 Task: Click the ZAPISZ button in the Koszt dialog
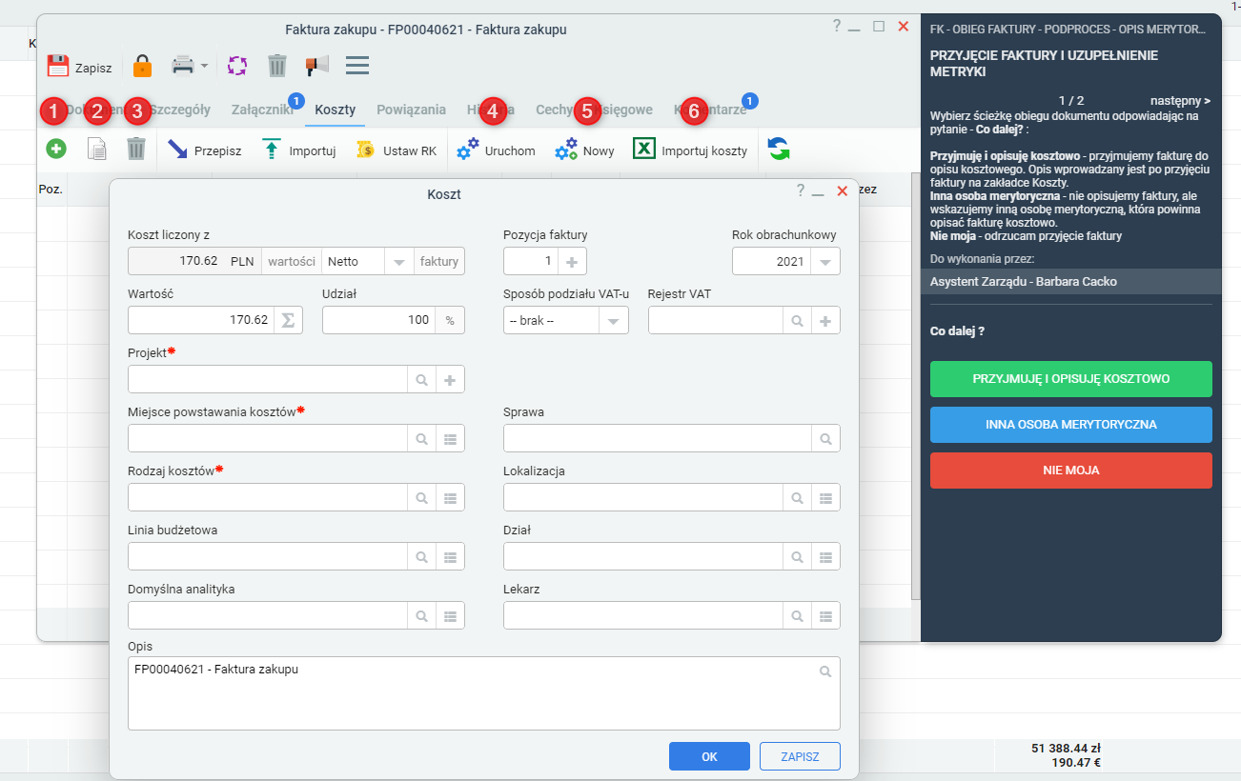(x=800, y=756)
